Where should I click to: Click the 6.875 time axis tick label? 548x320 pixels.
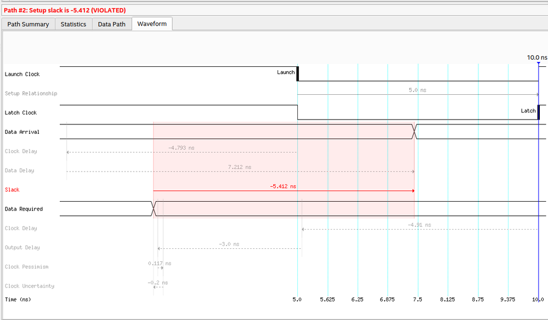point(387,299)
